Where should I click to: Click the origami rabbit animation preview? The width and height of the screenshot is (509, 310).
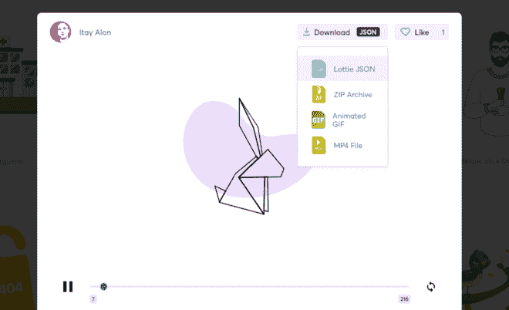[x=249, y=156]
